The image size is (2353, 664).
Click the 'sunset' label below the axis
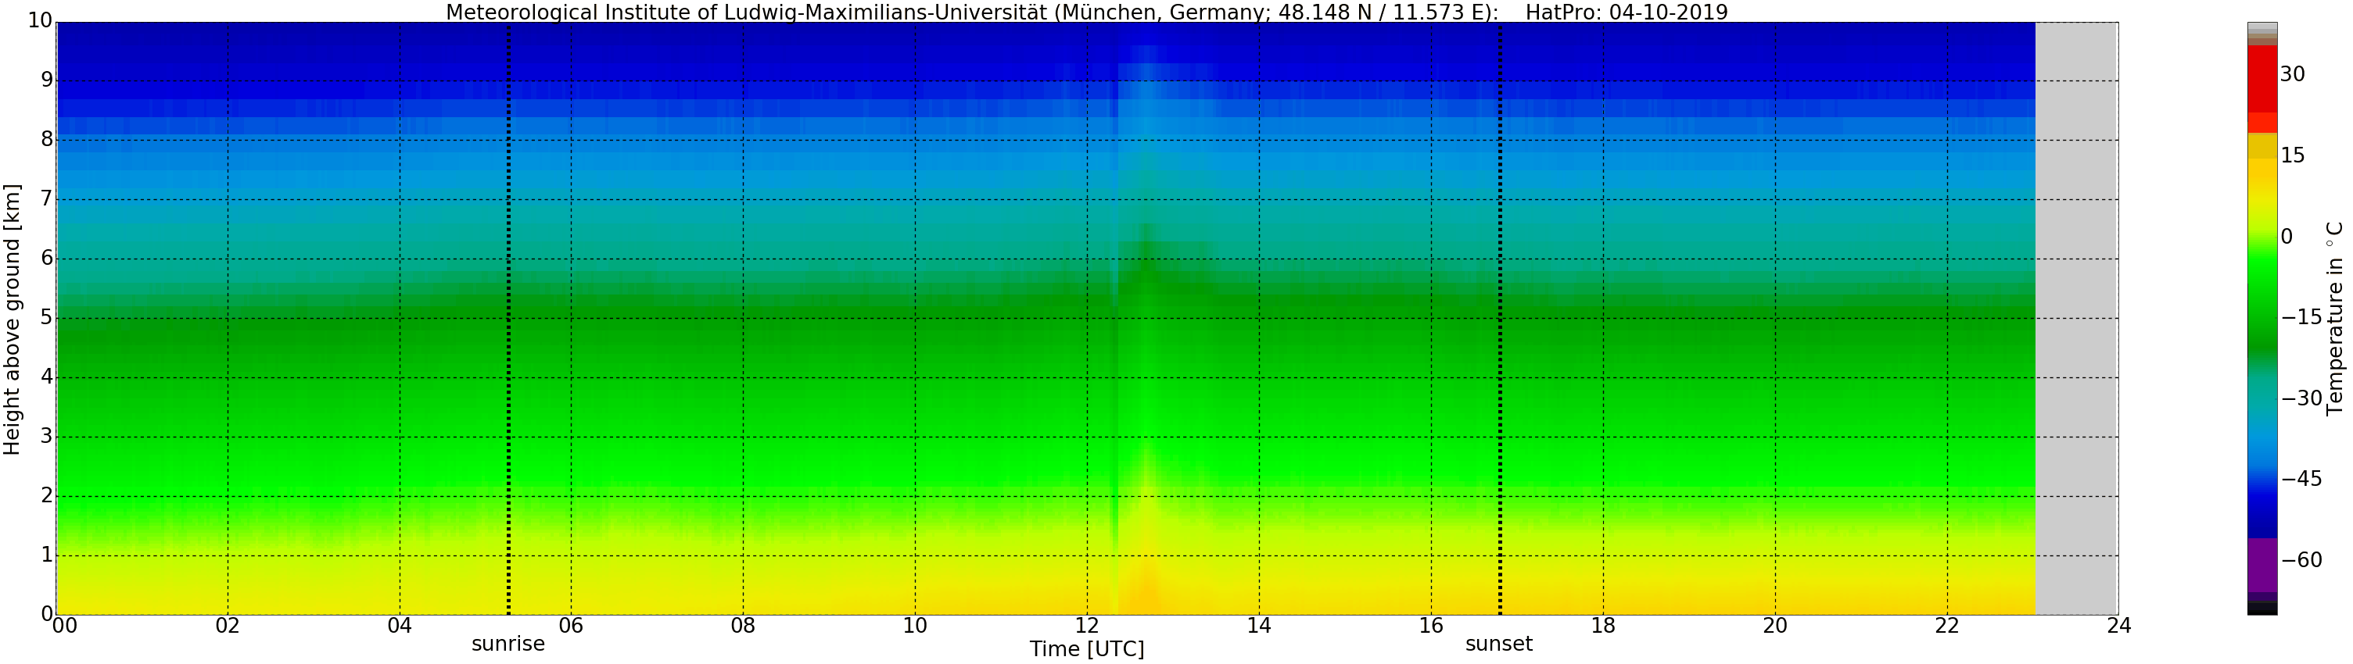coord(1499,644)
